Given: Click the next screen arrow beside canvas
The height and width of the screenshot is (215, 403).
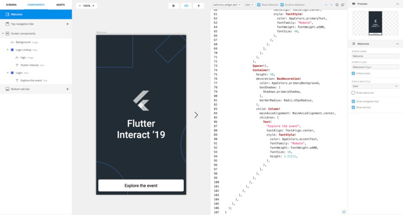Looking at the screenshot, I should coord(196,115).
